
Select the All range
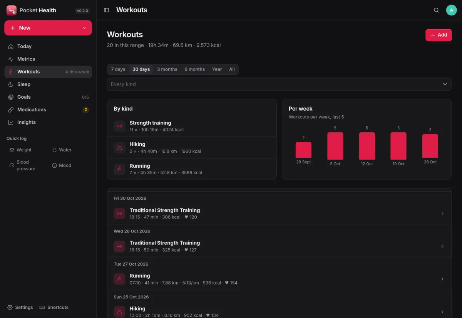(x=232, y=69)
